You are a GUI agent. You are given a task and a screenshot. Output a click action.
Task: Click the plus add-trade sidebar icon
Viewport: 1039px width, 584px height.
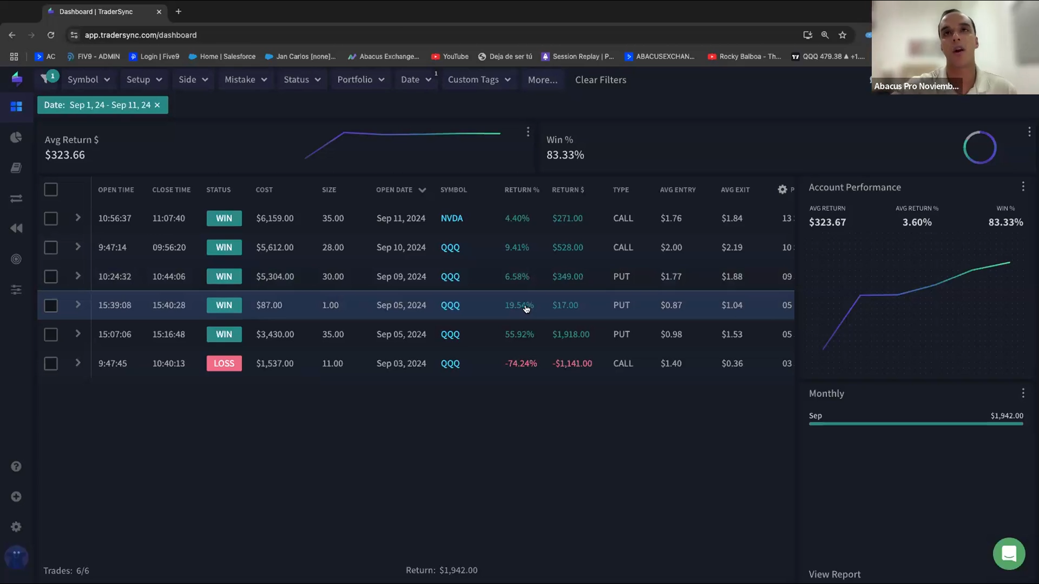coord(16,496)
